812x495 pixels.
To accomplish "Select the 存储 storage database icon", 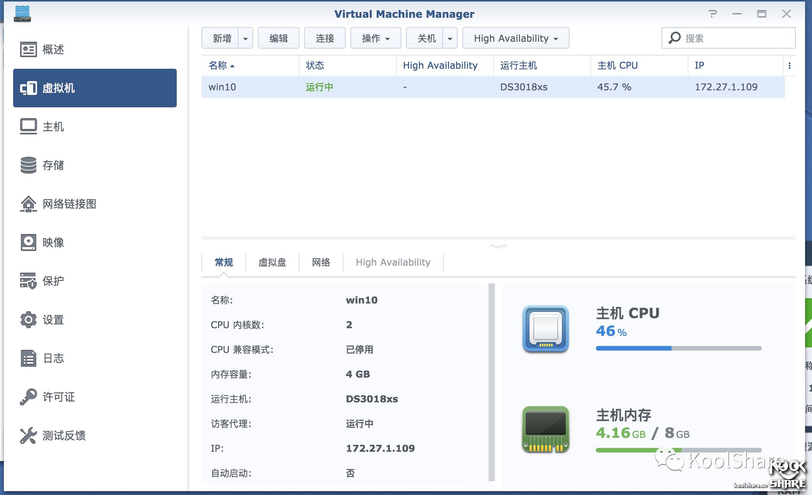I will tap(28, 165).
